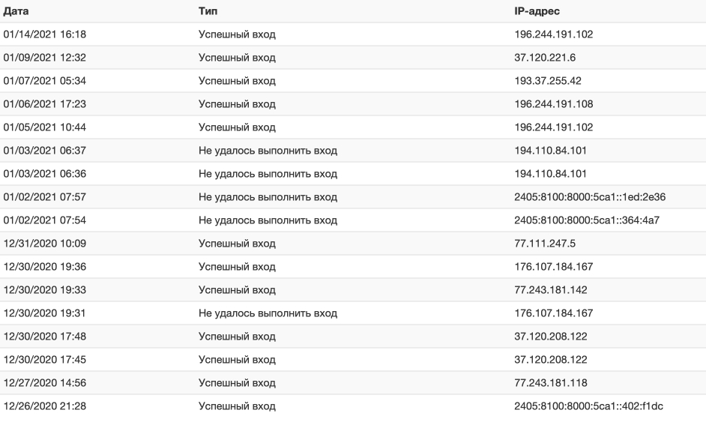Screen dimensions: 706x440
Task: Select IP address 196.244.191.108
Action: (x=553, y=104)
